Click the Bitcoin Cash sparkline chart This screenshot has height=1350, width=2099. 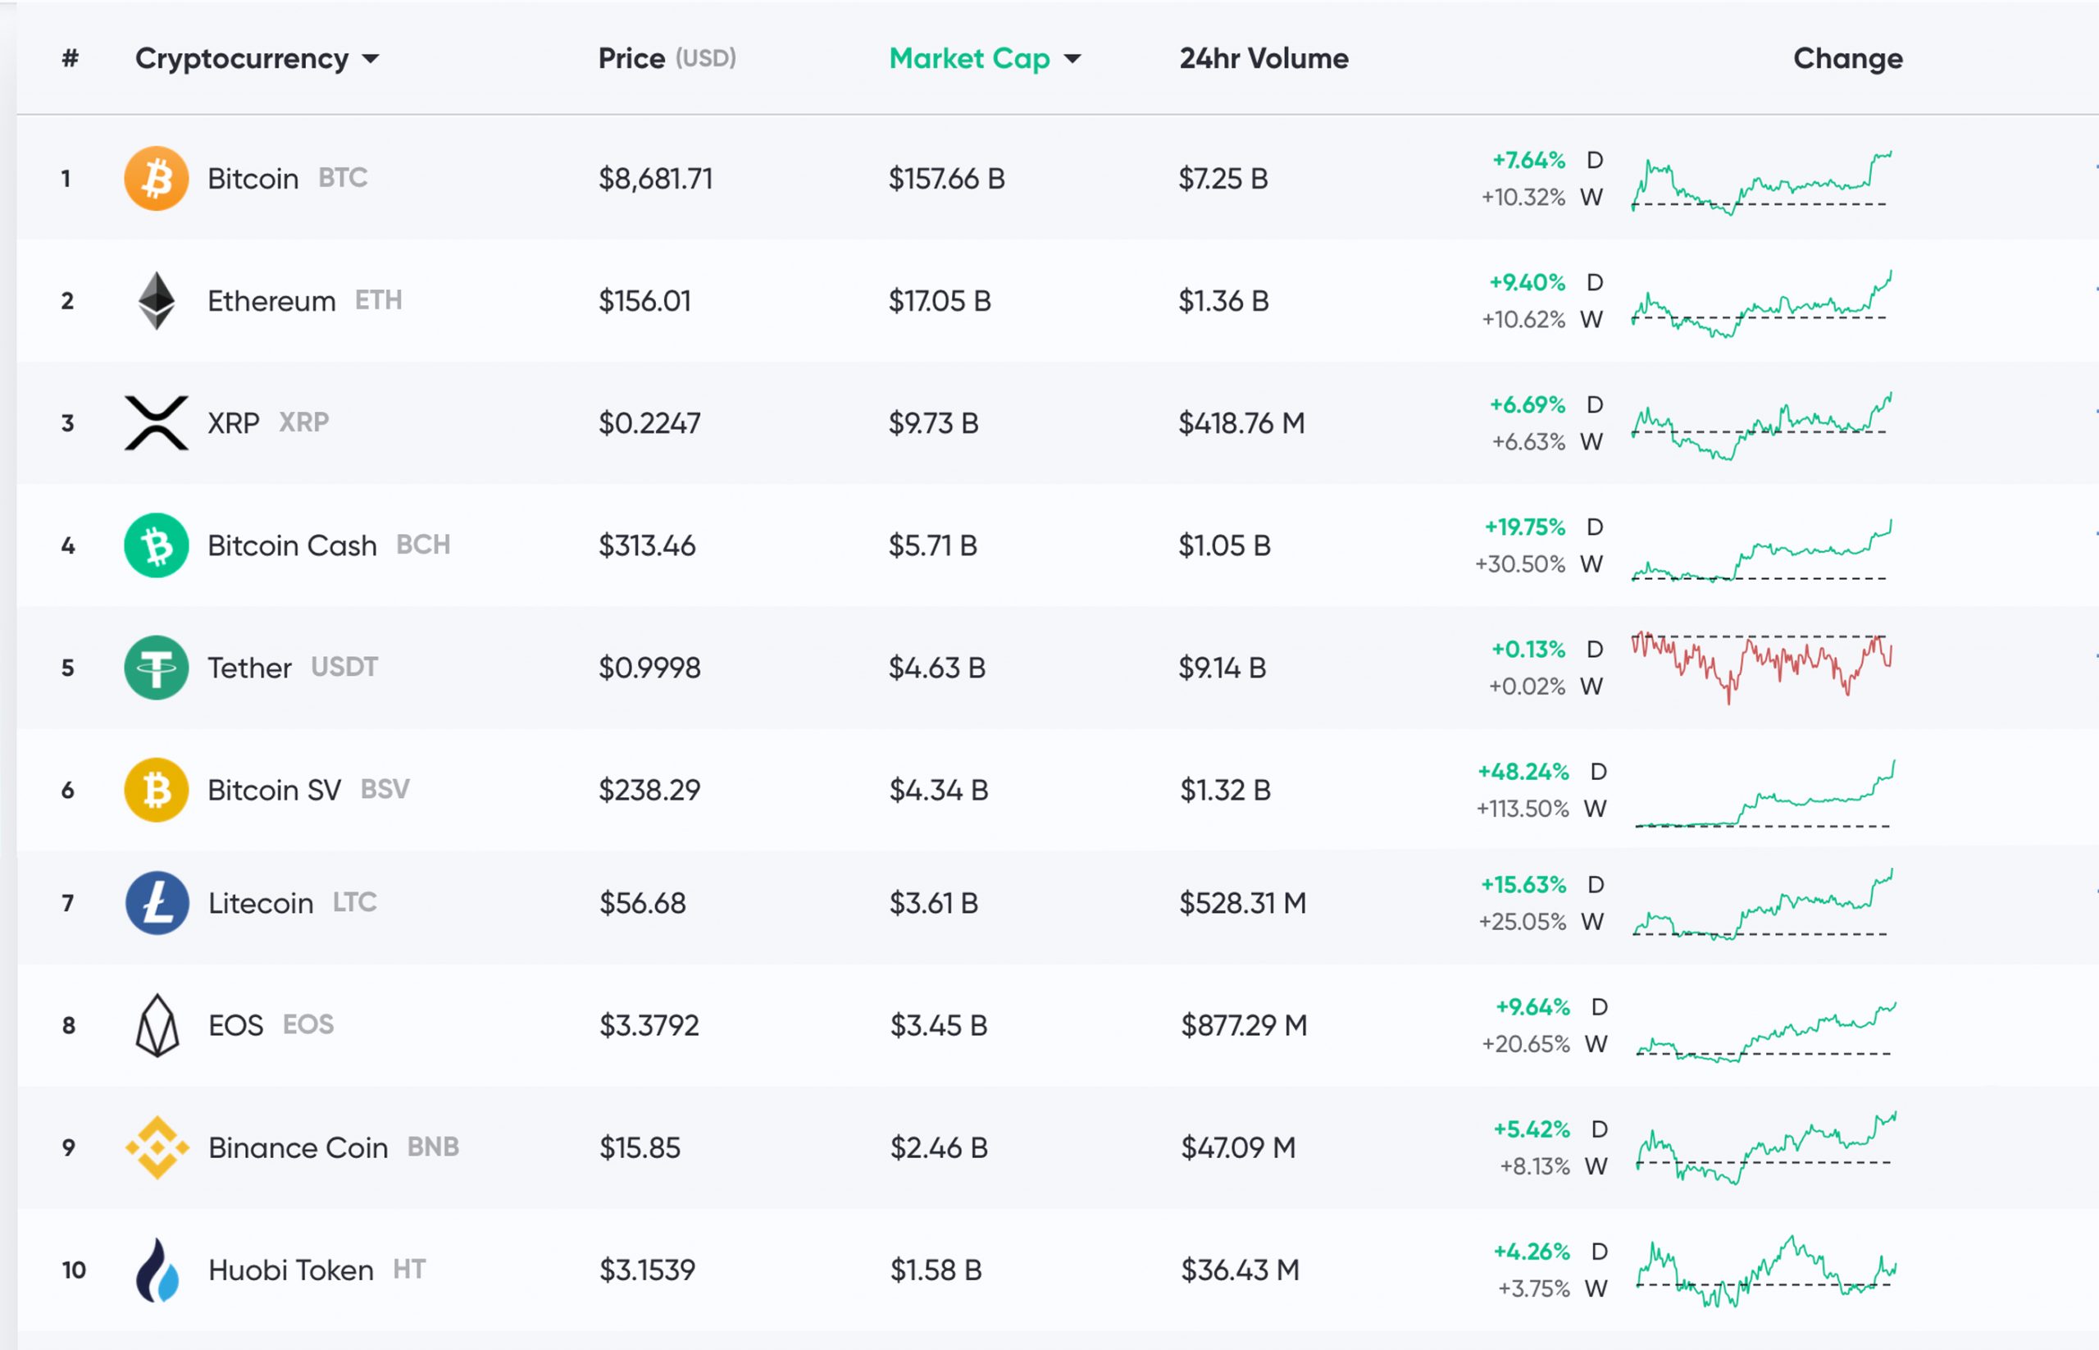click(1760, 550)
